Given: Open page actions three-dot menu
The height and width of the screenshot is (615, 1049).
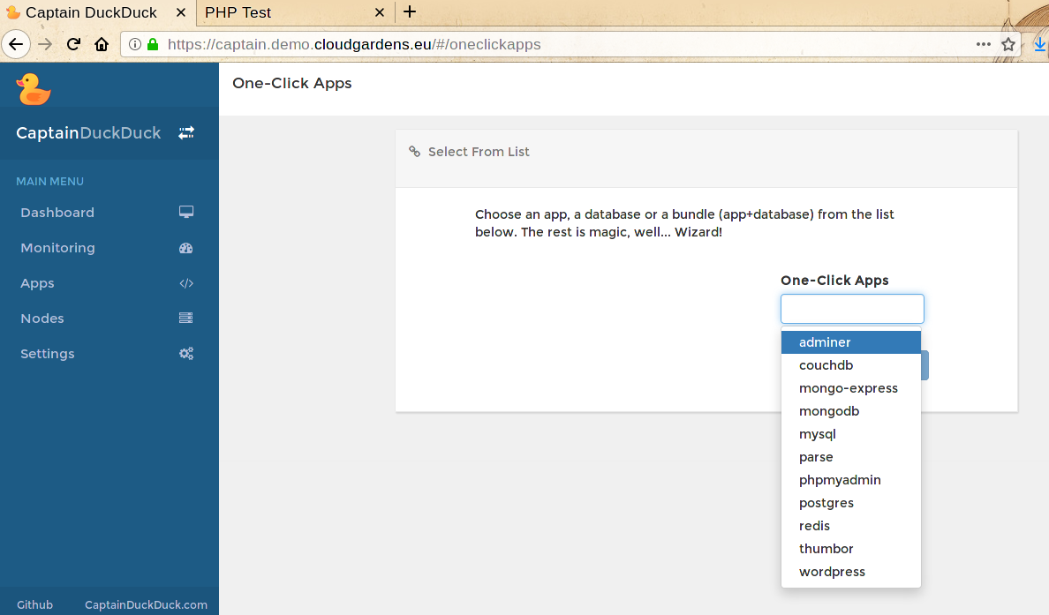Looking at the screenshot, I should coord(984,44).
